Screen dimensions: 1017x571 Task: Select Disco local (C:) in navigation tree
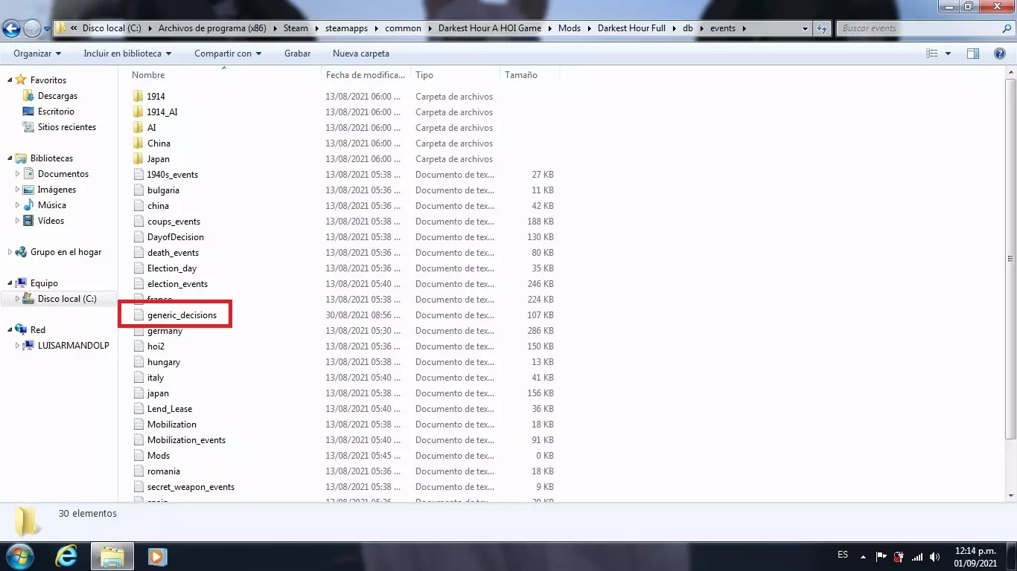(x=67, y=299)
